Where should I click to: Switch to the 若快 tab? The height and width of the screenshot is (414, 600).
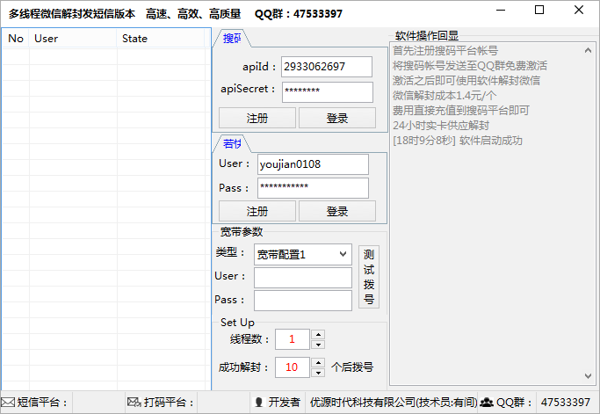pos(232,143)
